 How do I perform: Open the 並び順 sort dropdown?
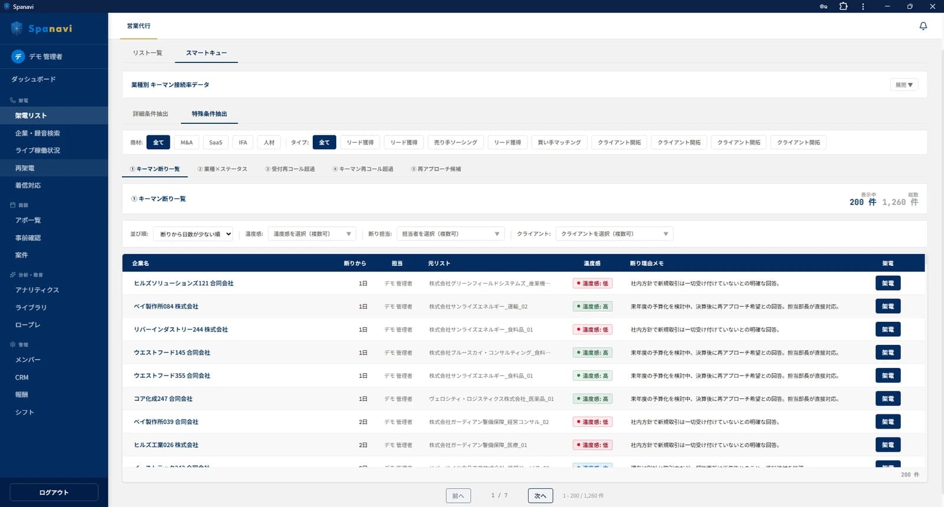pyautogui.click(x=193, y=234)
